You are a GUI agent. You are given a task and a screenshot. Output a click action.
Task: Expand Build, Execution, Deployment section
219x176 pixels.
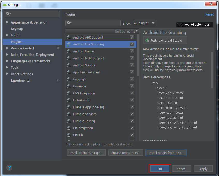point(8,55)
